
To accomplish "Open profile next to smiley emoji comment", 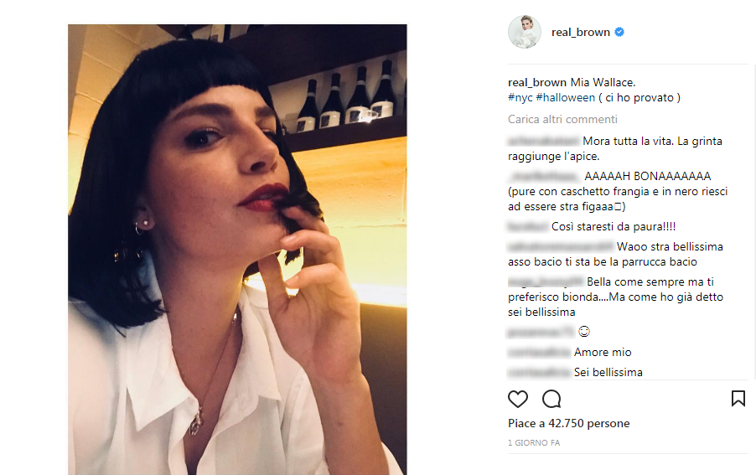I will (x=541, y=332).
